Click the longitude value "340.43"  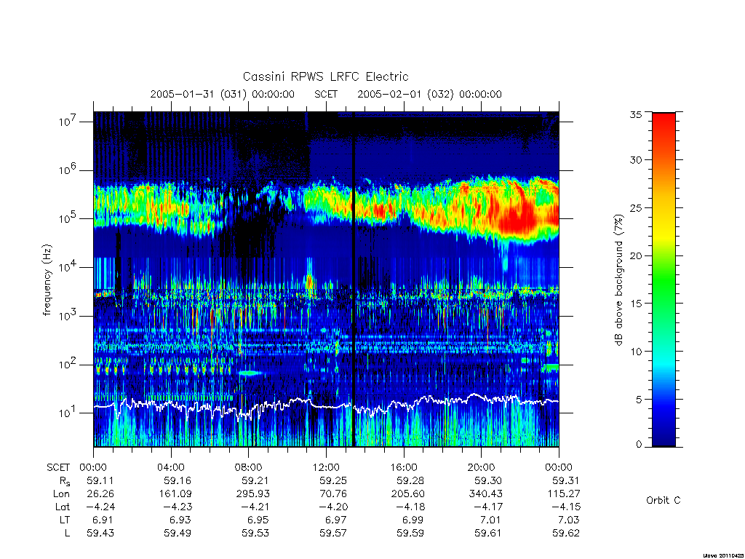tap(485, 494)
